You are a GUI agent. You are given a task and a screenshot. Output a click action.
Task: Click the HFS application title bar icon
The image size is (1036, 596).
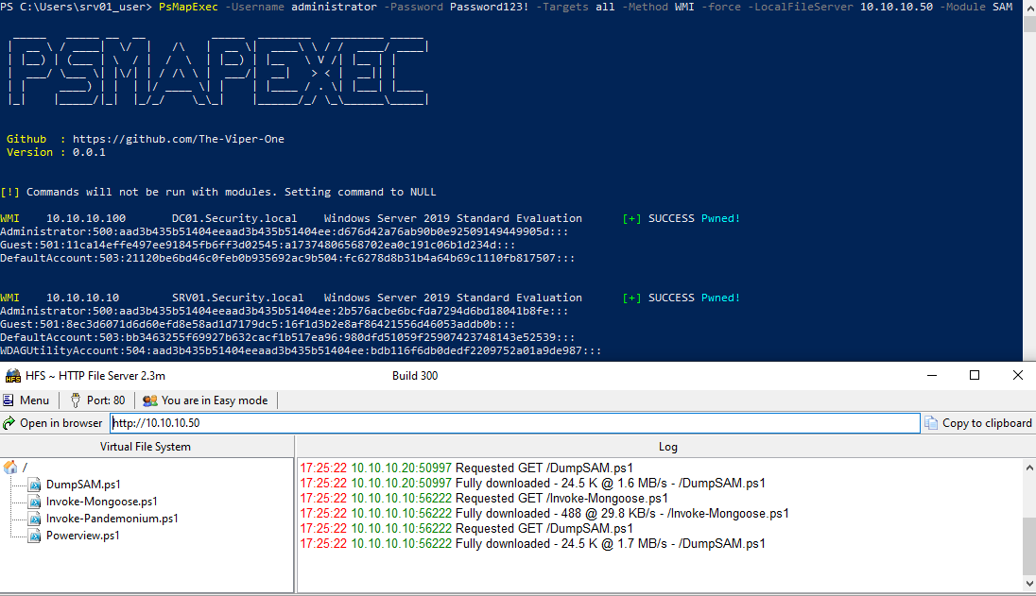click(x=12, y=376)
